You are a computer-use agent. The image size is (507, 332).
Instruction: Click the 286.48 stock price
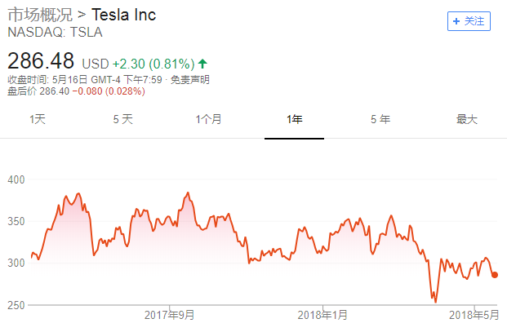point(41,61)
